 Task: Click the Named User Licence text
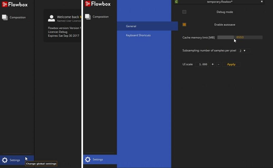coord(69,21)
